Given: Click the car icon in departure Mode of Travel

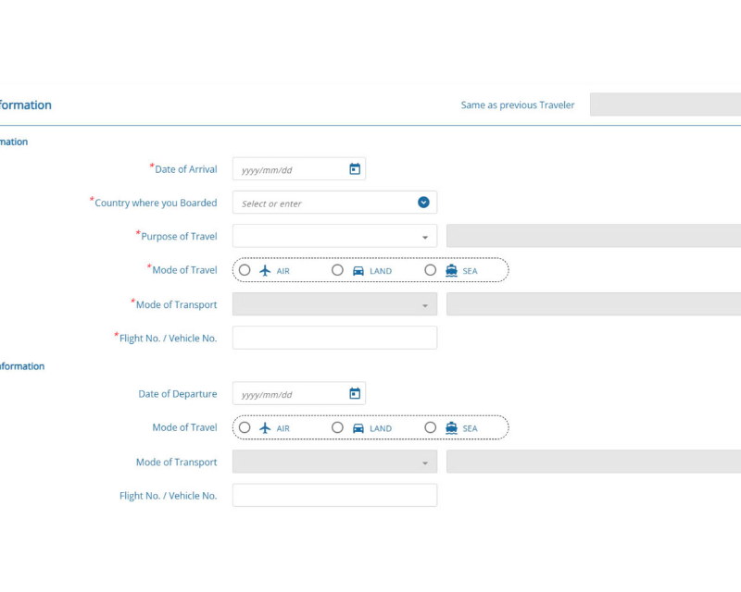Looking at the screenshot, I should [358, 428].
